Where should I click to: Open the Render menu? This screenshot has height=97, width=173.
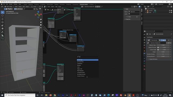(x=11, y=4)
